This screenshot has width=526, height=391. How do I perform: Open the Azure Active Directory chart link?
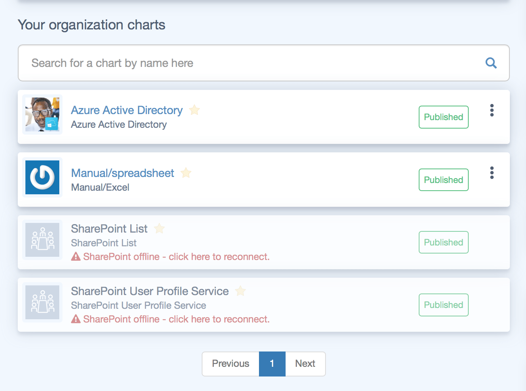pyautogui.click(x=127, y=110)
